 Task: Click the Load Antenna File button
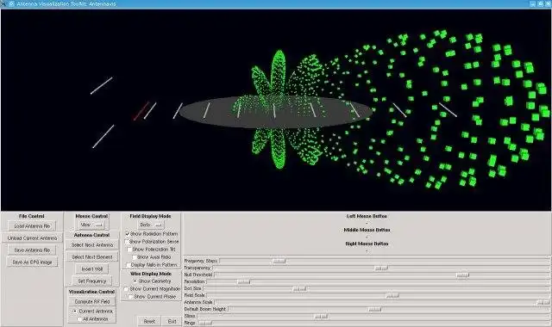pyautogui.click(x=32, y=226)
